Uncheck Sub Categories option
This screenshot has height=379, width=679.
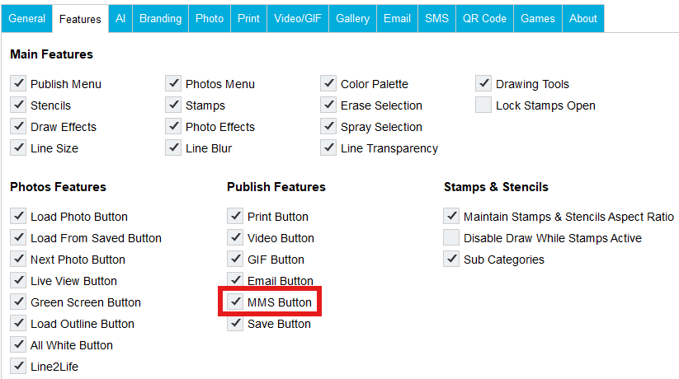tap(451, 260)
